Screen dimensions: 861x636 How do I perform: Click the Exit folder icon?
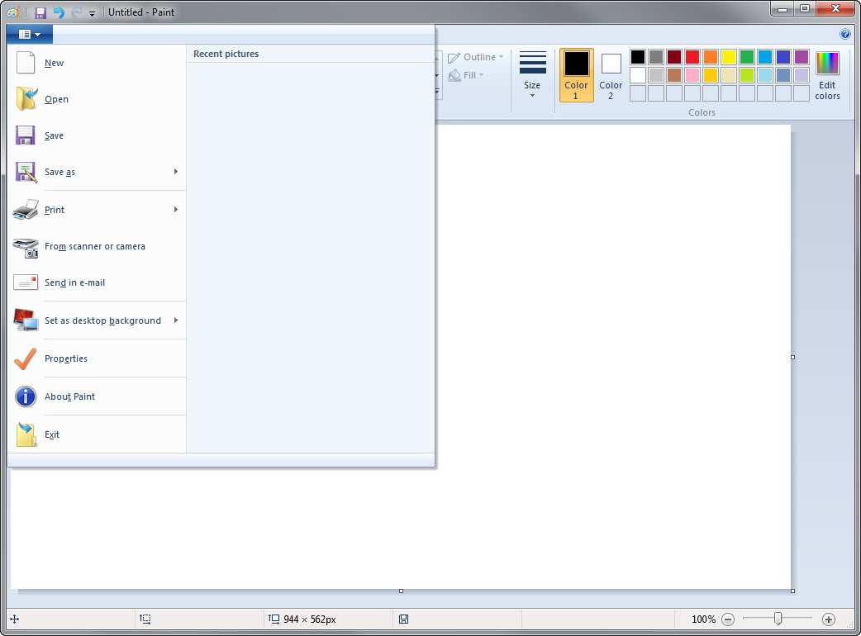[26, 434]
